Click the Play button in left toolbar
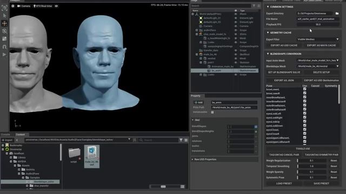This screenshot has width=346, height=194. 4,54
